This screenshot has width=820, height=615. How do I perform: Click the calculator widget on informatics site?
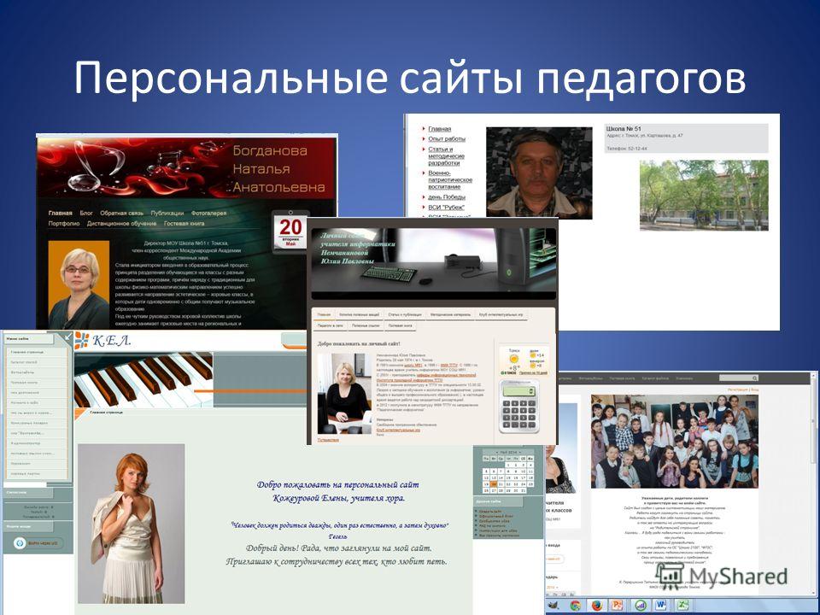pyautogui.click(x=518, y=406)
